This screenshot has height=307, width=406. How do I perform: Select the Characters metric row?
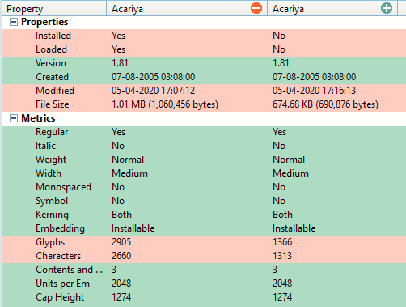[x=204, y=256]
